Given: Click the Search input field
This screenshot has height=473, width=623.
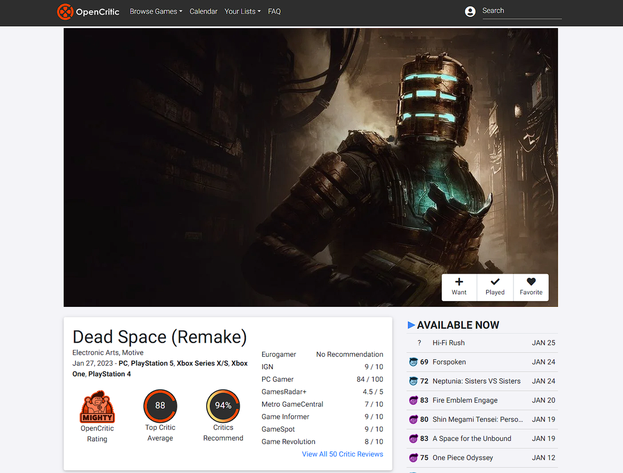Looking at the screenshot, I should pyautogui.click(x=522, y=11).
